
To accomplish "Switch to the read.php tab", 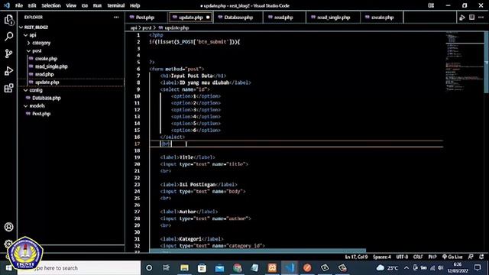I will (x=284, y=18).
